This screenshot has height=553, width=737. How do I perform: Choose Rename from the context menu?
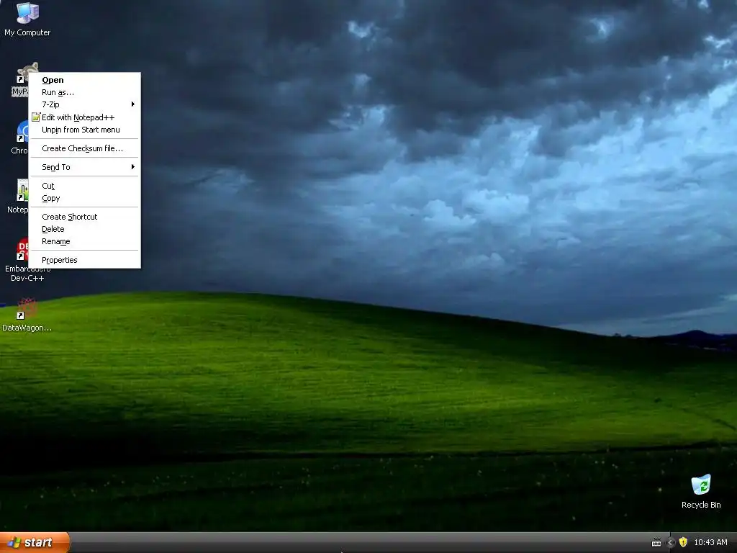(85, 241)
